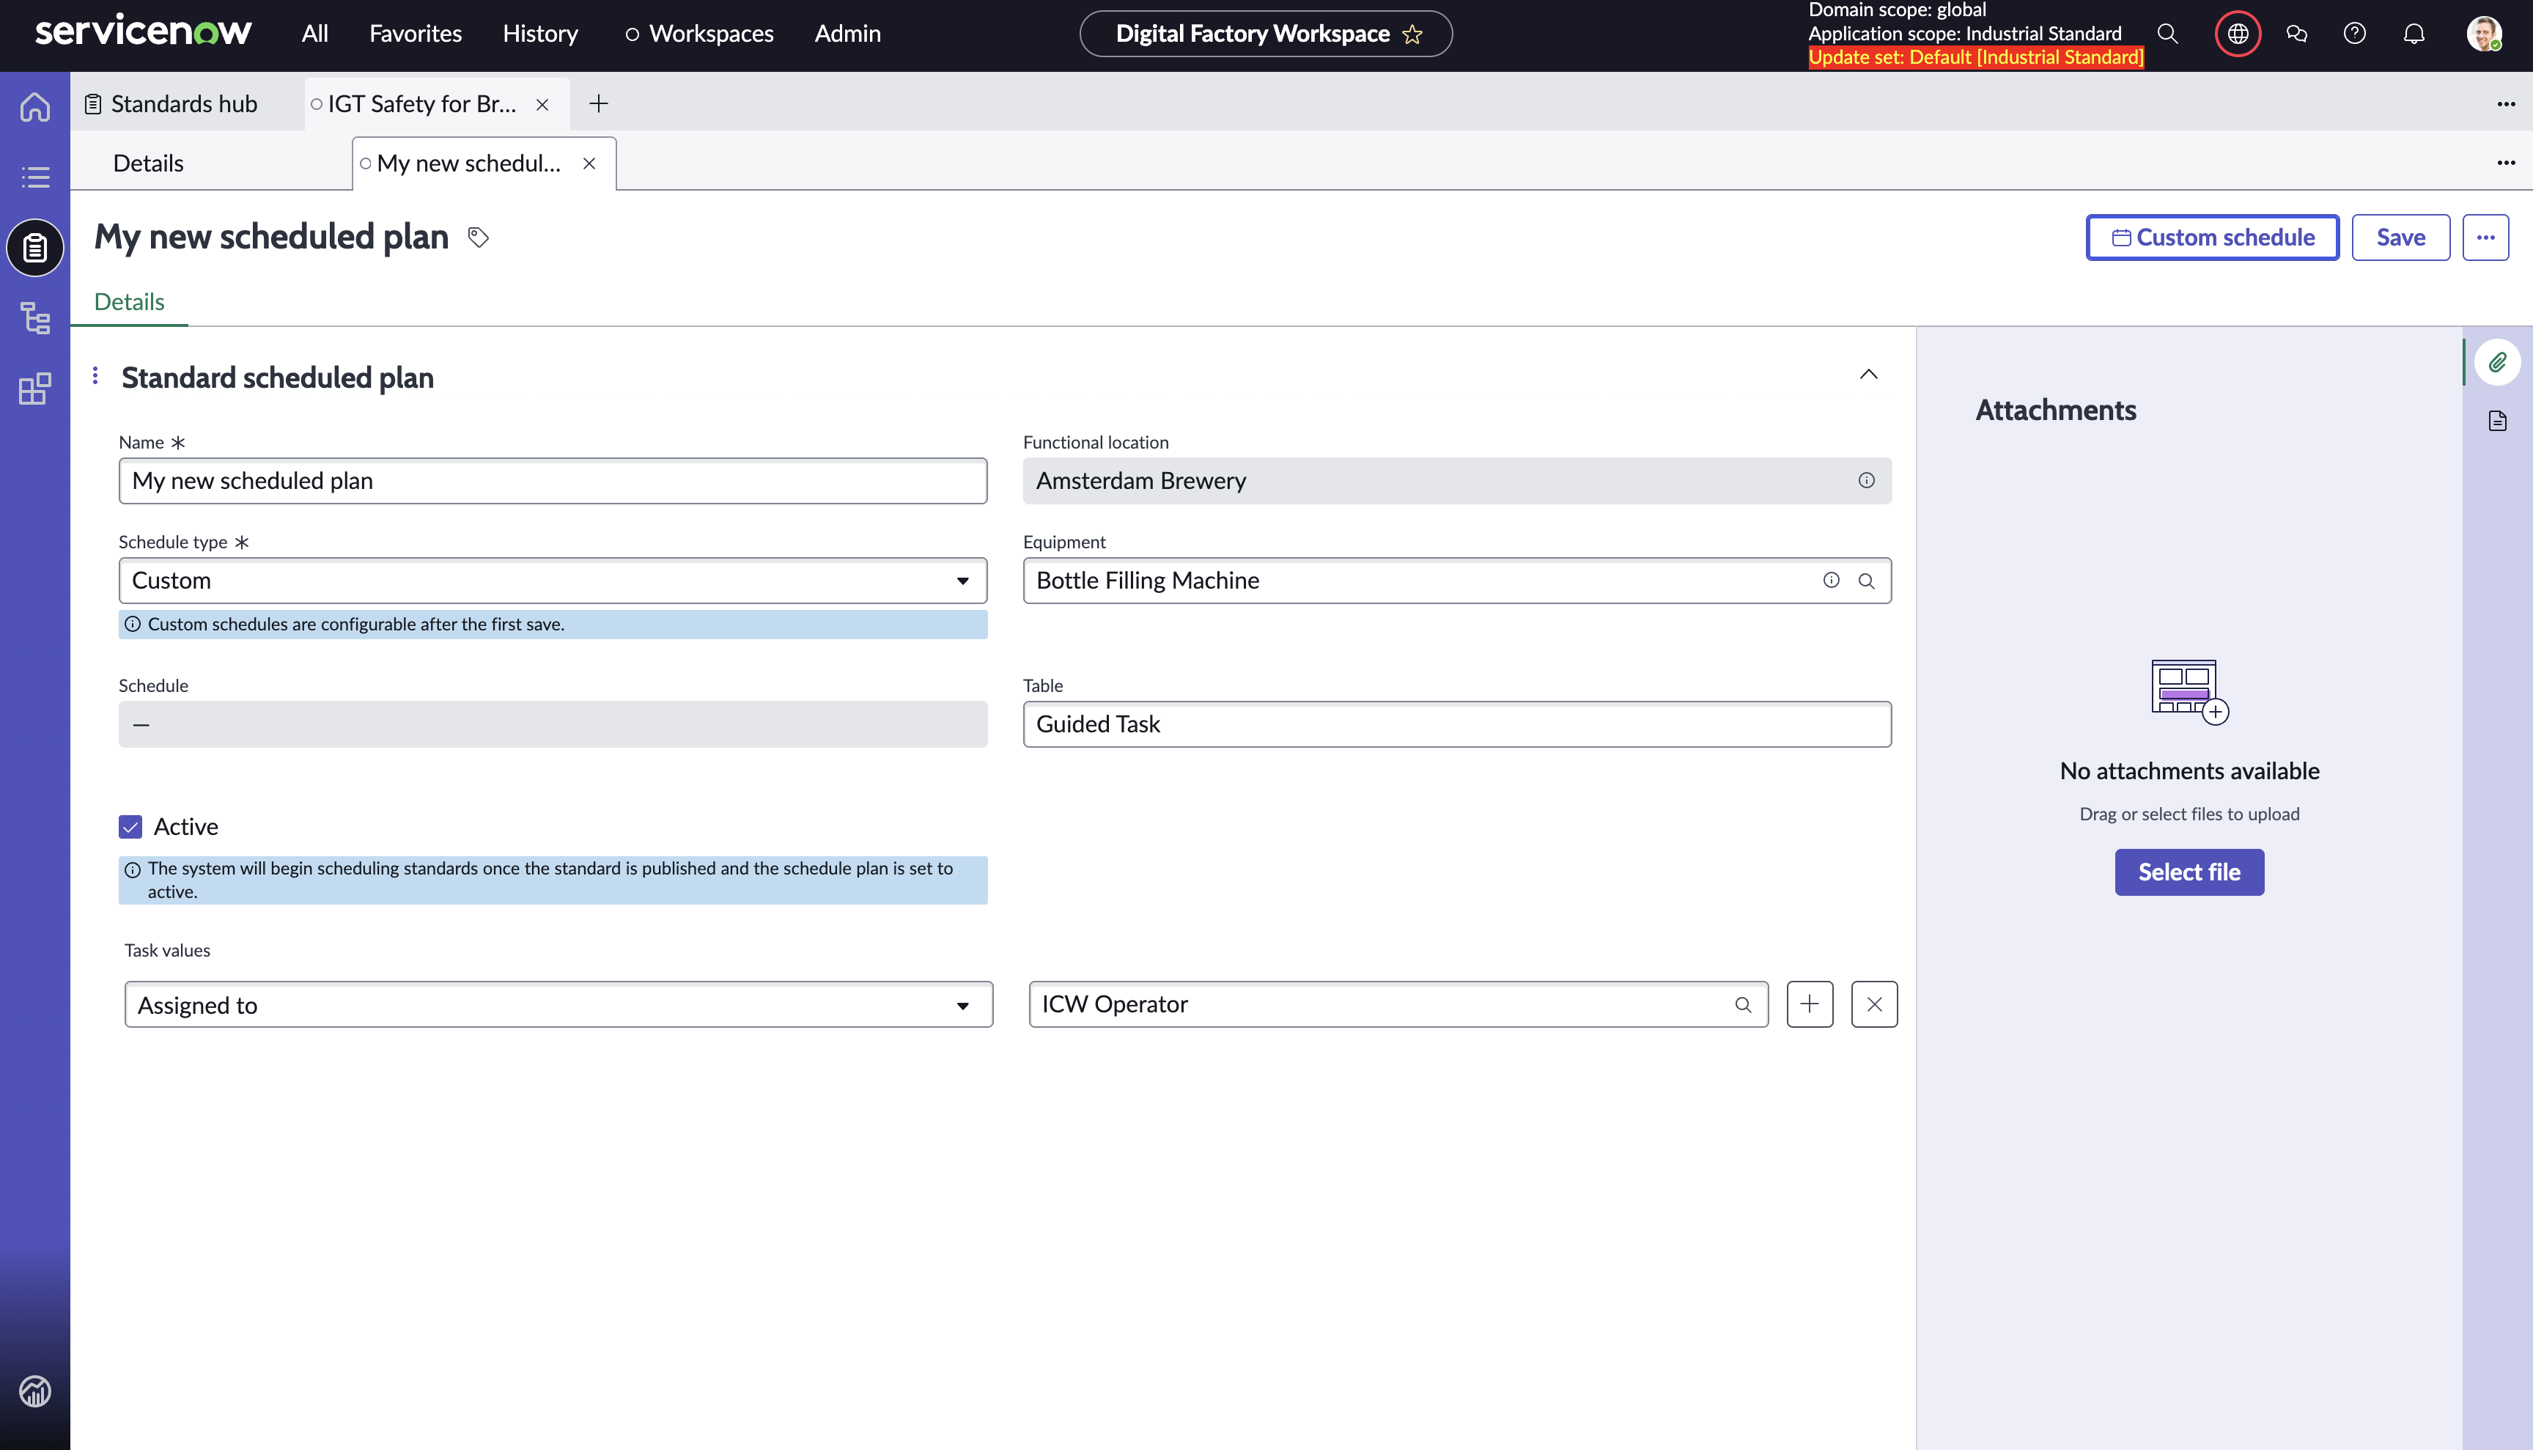
Task: Open notifications bell icon
Action: point(2414,34)
